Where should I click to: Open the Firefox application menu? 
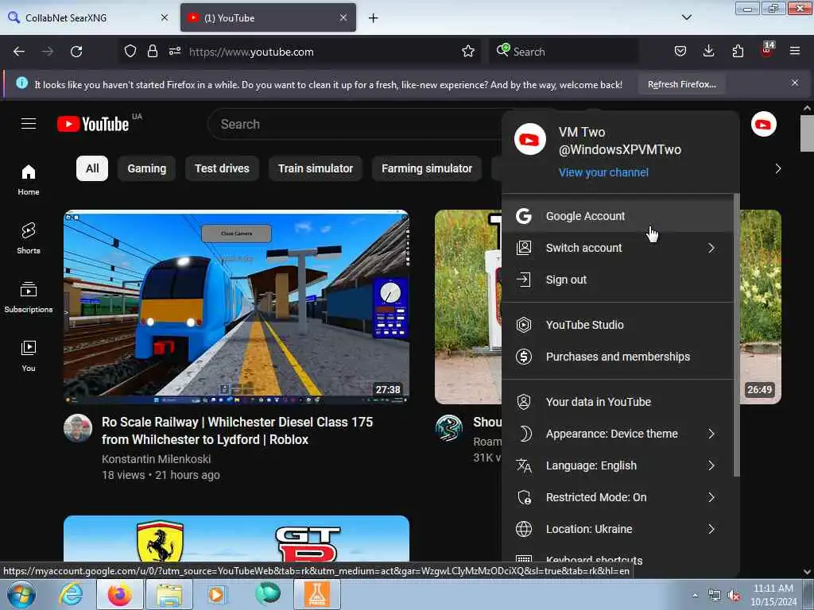point(795,51)
